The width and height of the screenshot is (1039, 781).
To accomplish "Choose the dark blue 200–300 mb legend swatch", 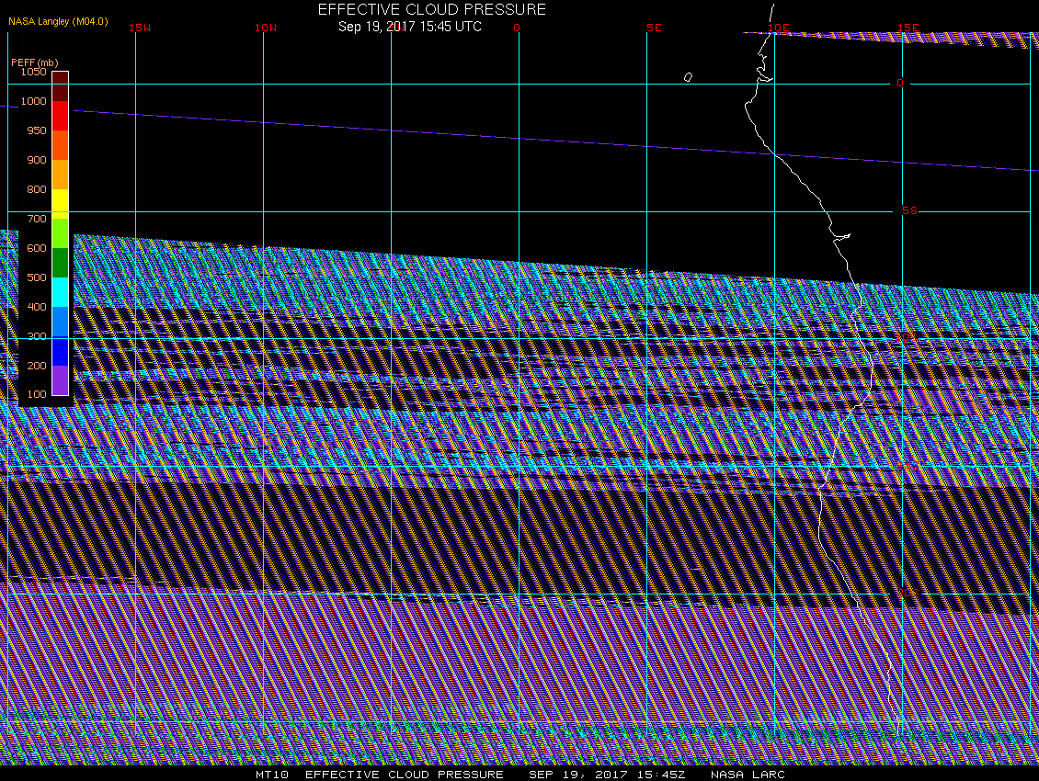I will pyautogui.click(x=60, y=351).
